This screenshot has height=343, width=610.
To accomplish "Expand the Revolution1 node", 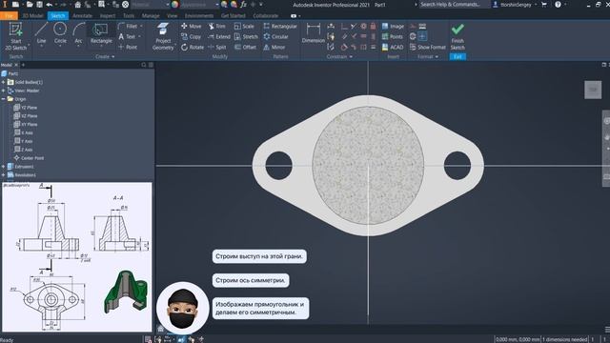I will click(x=4, y=175).
